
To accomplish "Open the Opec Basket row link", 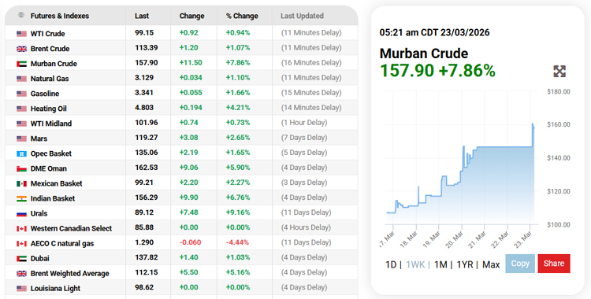I will tap(51, 153).
